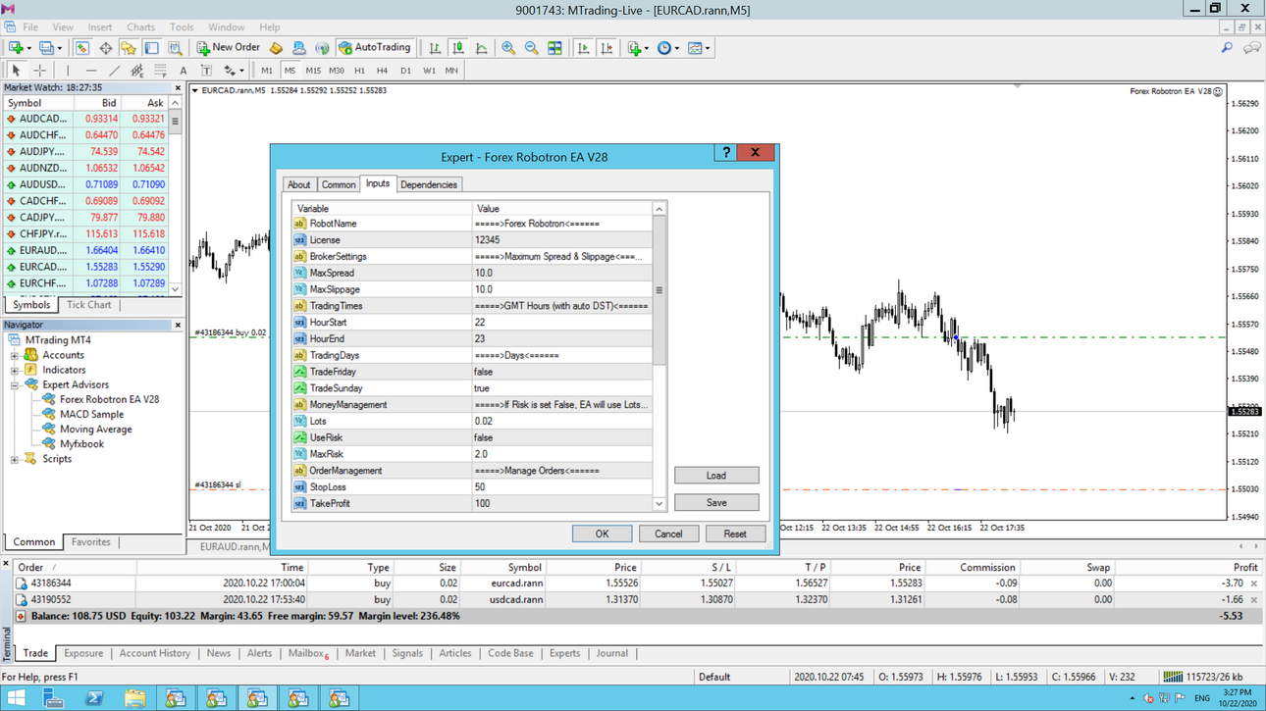The width and height of the screenshot is (1266, 711).
Task: Tile chart windows with the grid icon
Action: 554,47
